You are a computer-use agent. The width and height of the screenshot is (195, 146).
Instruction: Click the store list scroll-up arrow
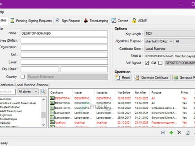coord(44,99)
